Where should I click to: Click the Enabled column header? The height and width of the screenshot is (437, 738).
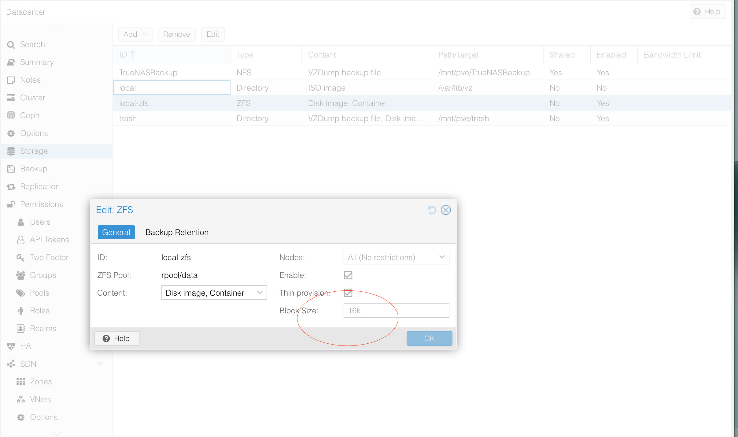(614, 55)
